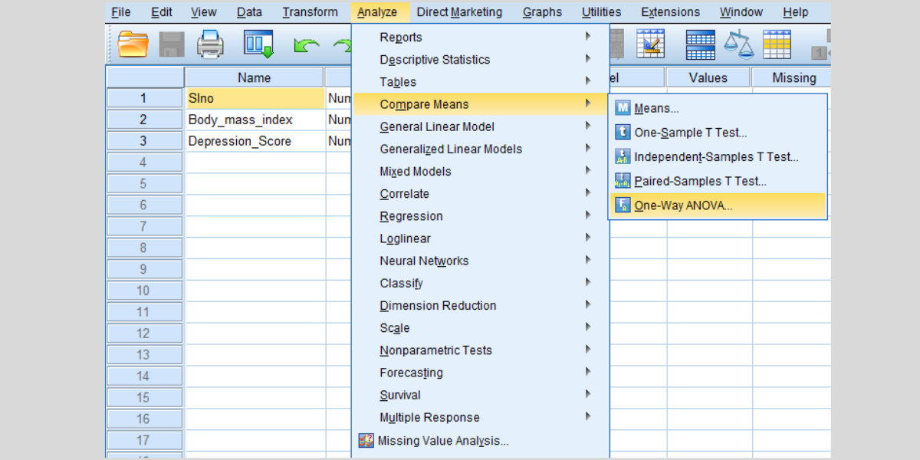
Task: Open the Transform menu
Action: (310, 12)
